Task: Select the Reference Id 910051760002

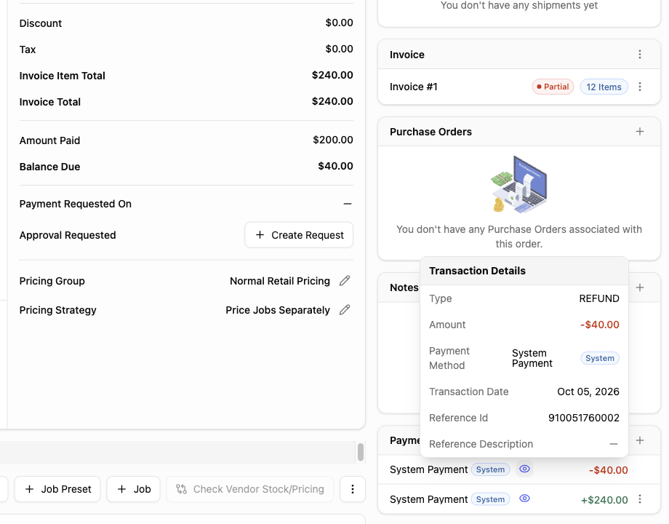Action: [584, 418]
